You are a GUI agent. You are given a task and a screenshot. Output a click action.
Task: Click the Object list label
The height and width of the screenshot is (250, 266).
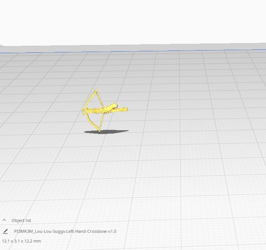point(21,220)
